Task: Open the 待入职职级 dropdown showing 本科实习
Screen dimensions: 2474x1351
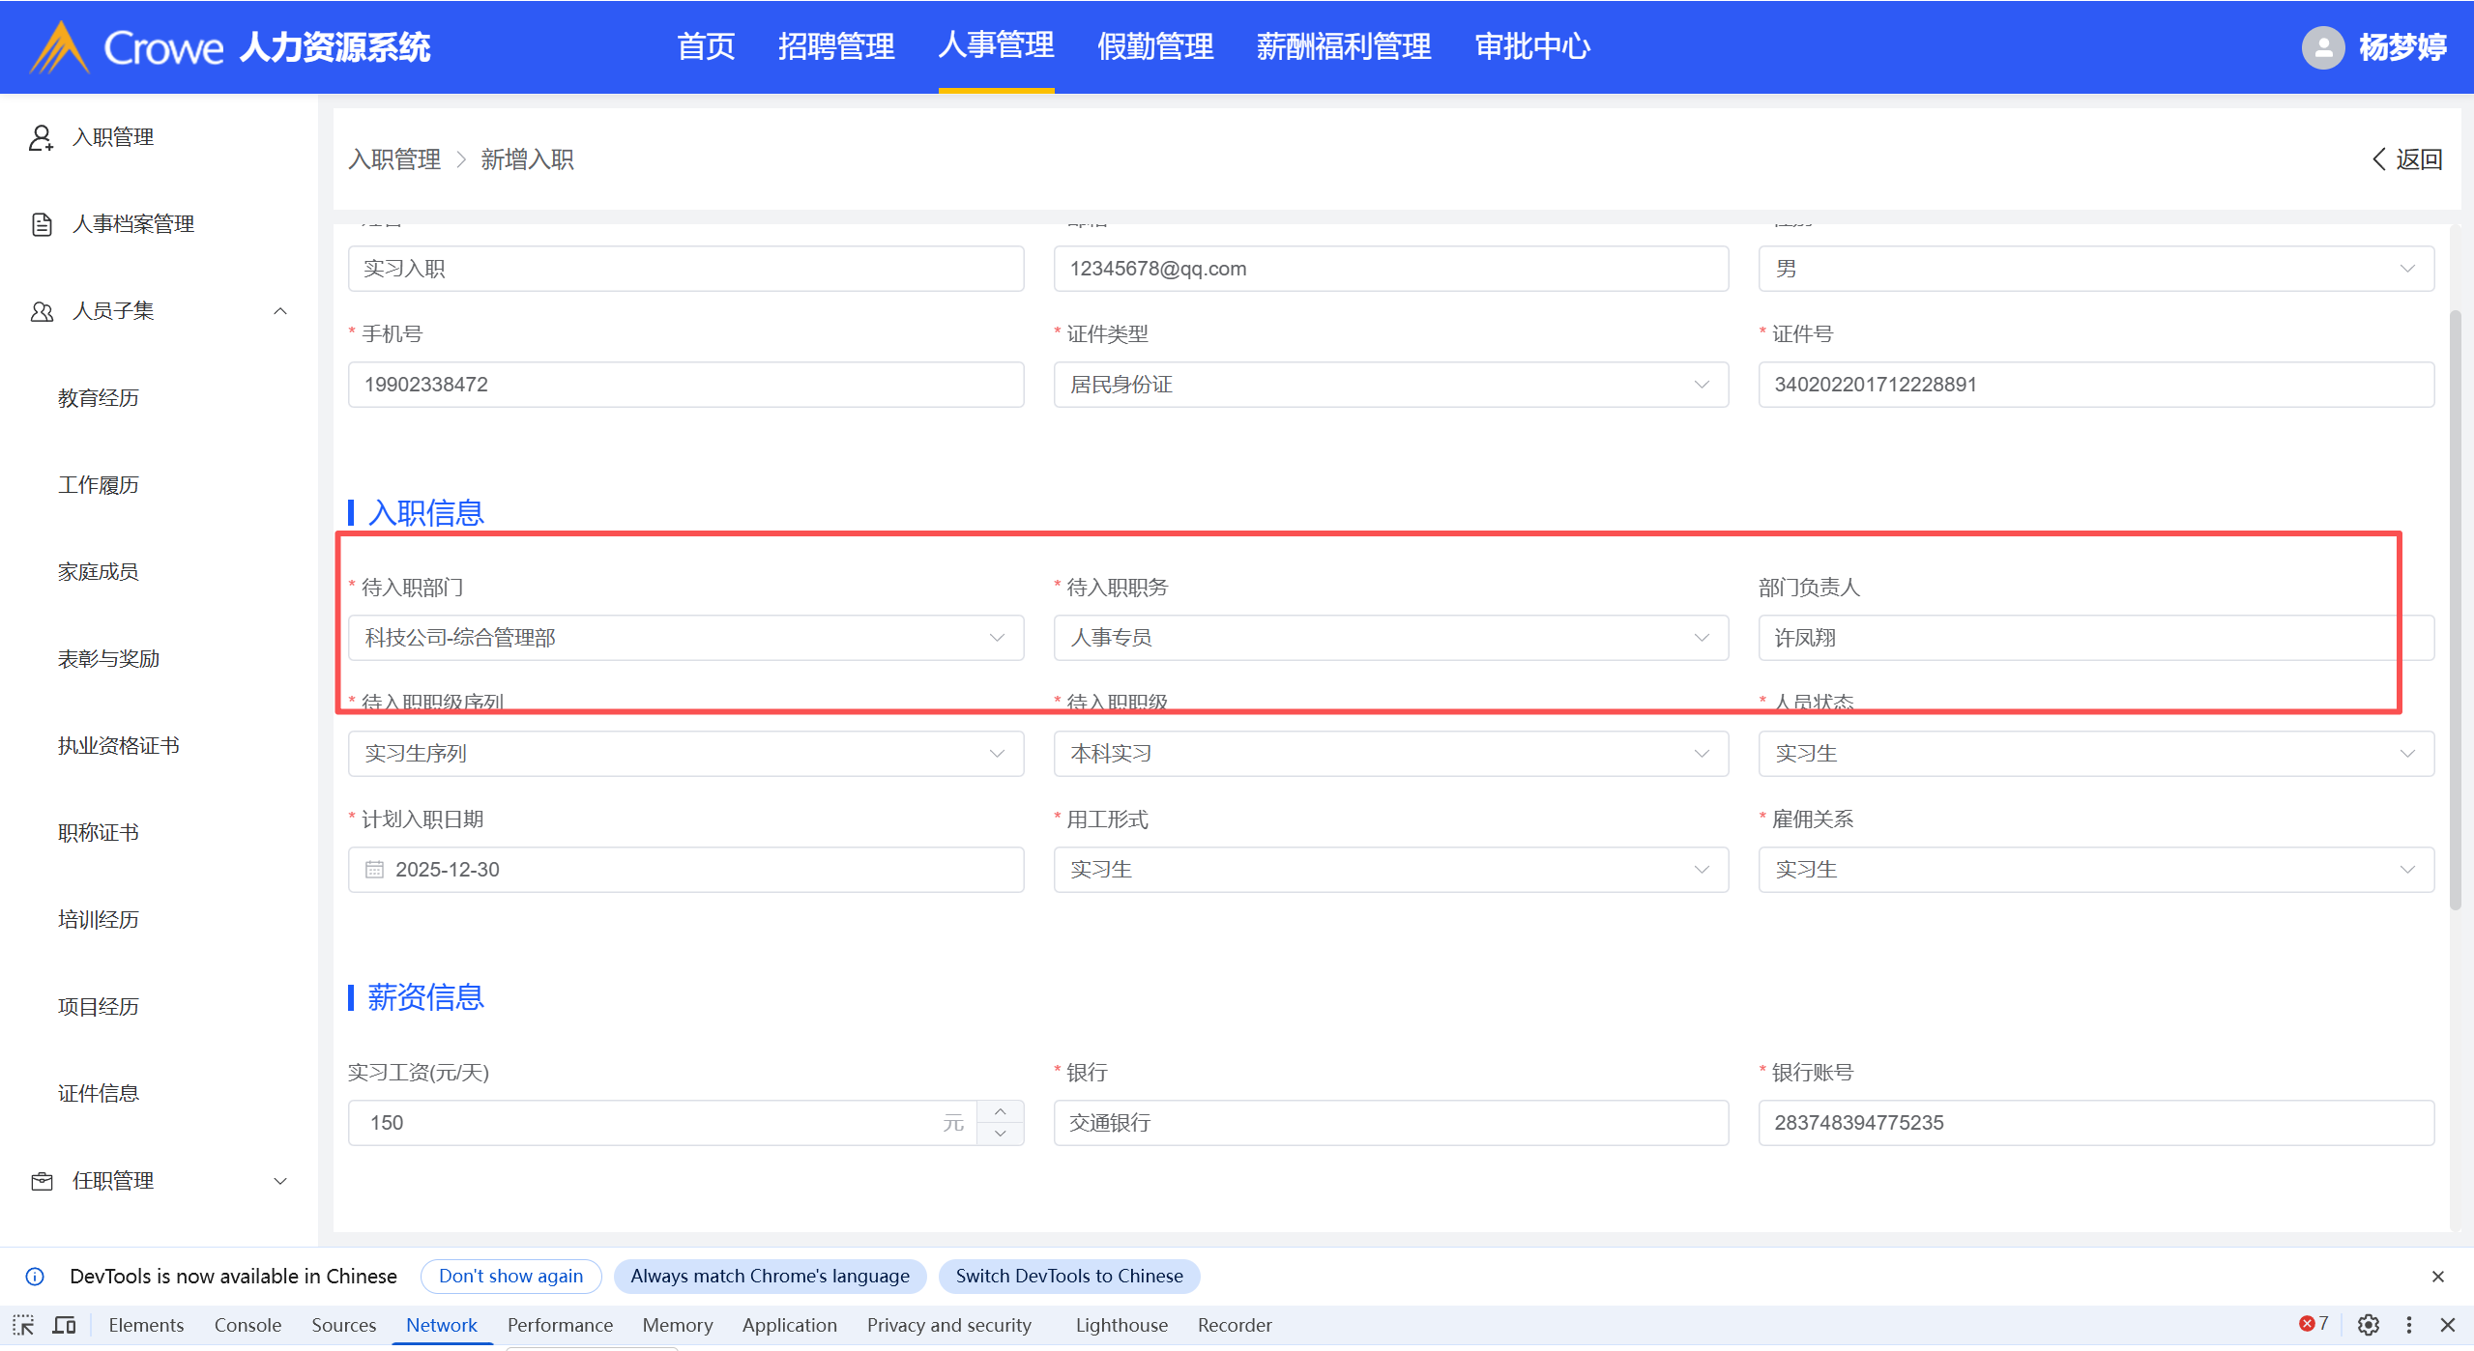Action: tap(1390, 754)
